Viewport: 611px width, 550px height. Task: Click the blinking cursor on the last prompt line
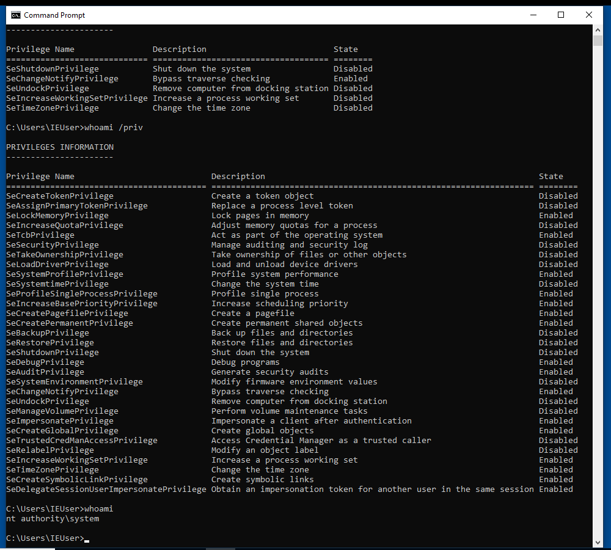(87, 540)
